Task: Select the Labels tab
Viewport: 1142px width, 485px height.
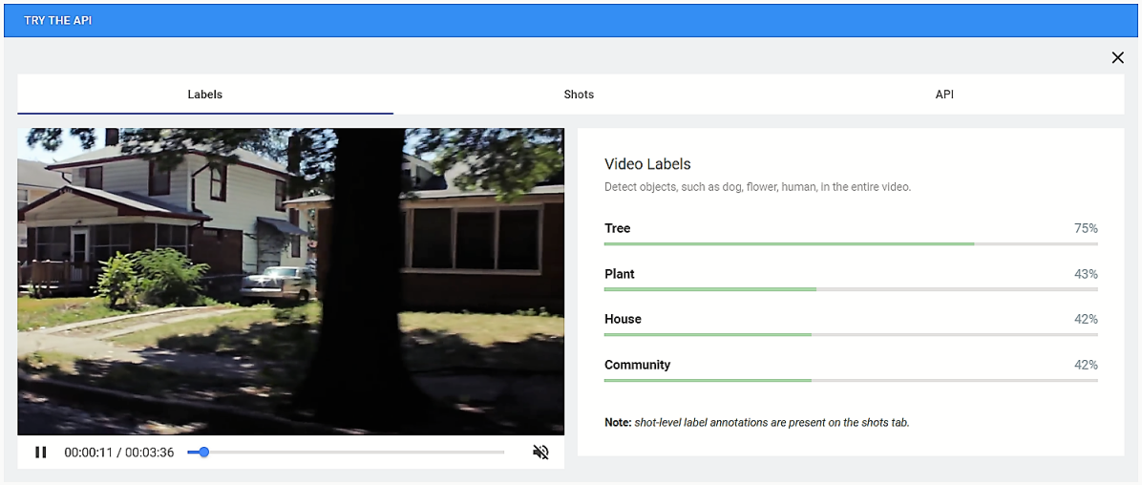Action: 204,95
